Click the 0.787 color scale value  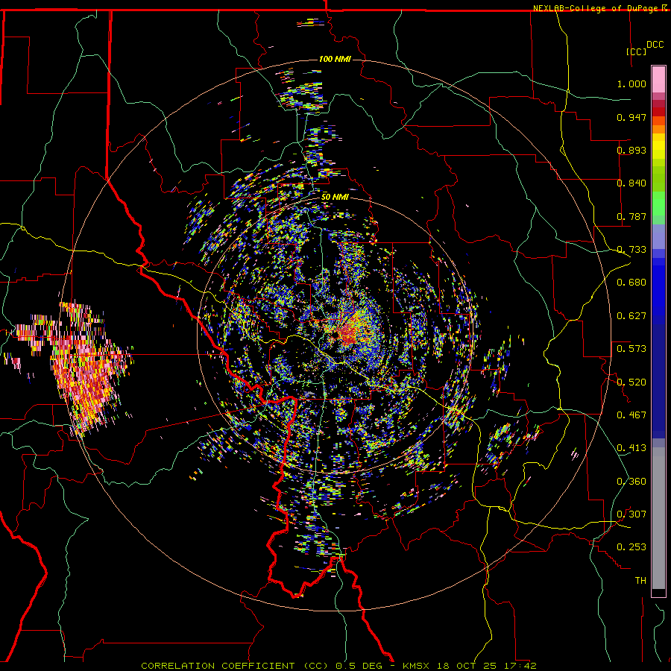[631, 216]
